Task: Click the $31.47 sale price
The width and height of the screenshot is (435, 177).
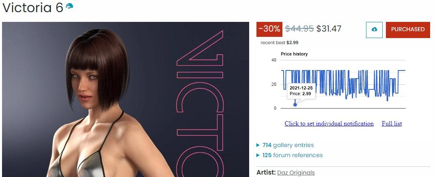Action: 329,28
